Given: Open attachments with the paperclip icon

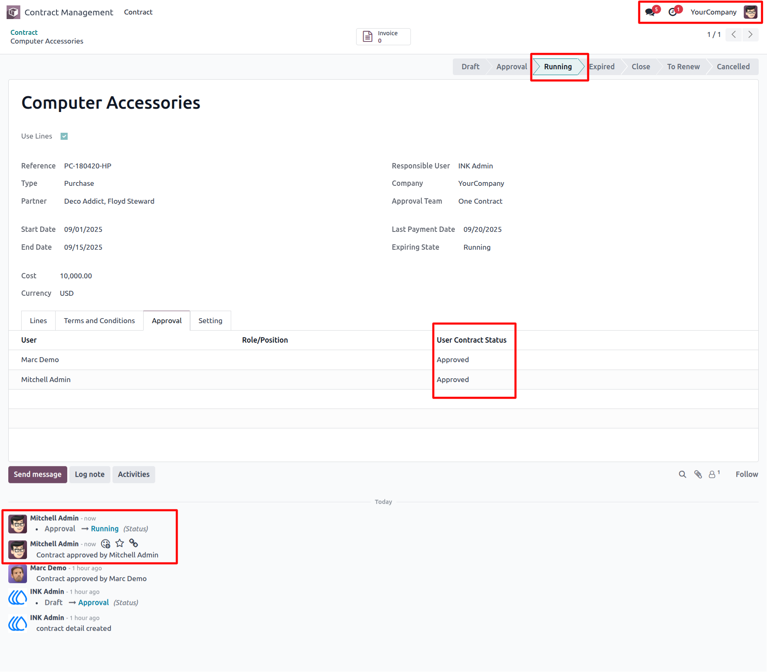Looking at the screenshot, I should [698, 474].
